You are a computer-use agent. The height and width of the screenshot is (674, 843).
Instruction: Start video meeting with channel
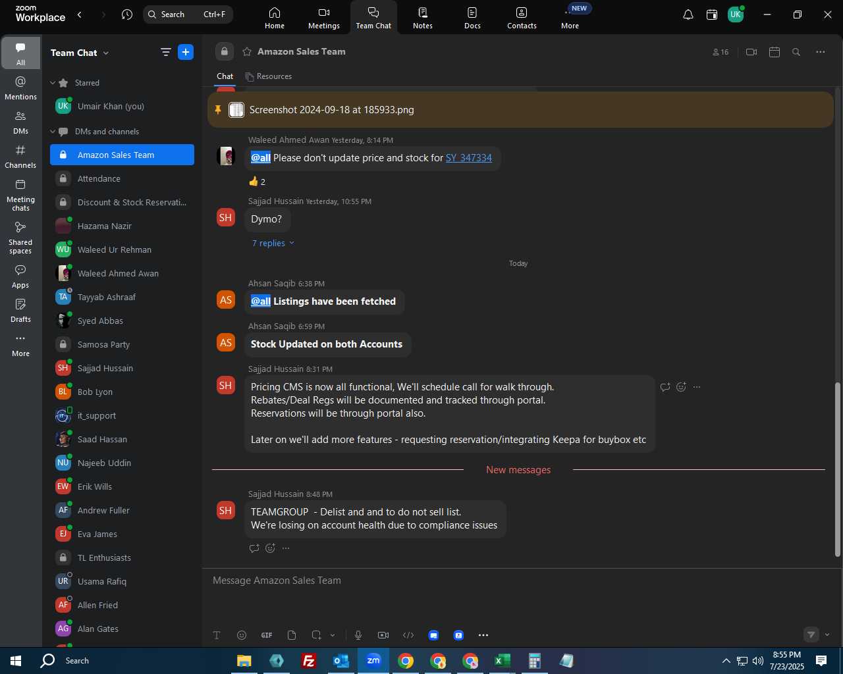(751, 52)
